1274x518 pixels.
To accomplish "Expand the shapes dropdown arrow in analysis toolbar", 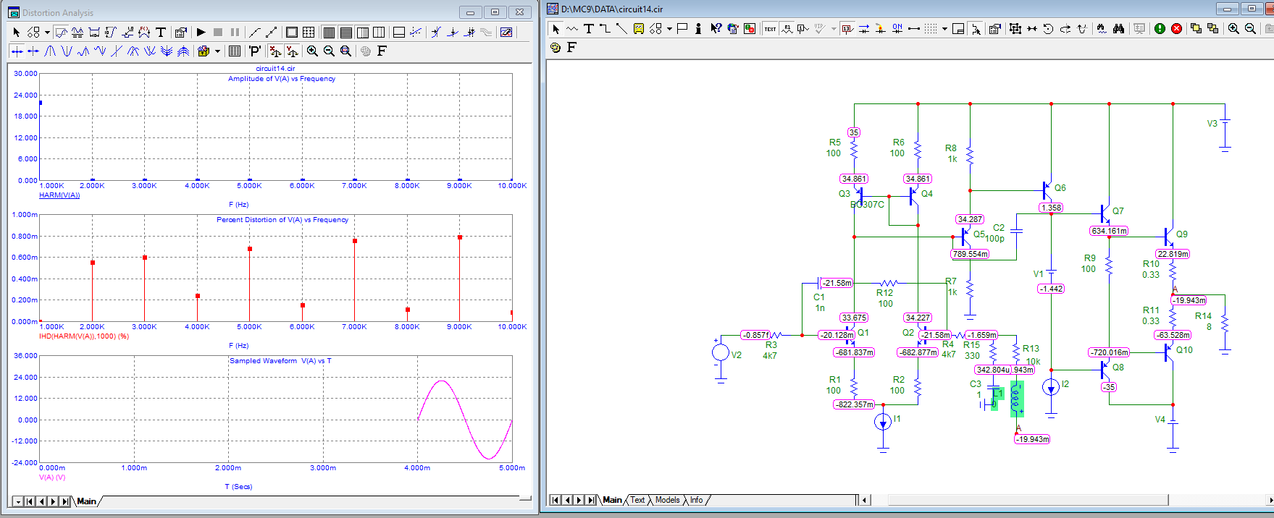I will pos(47,32).
